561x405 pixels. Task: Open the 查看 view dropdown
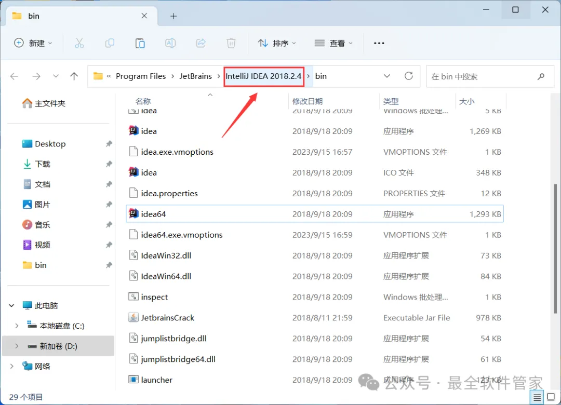[x=333, y=43]
